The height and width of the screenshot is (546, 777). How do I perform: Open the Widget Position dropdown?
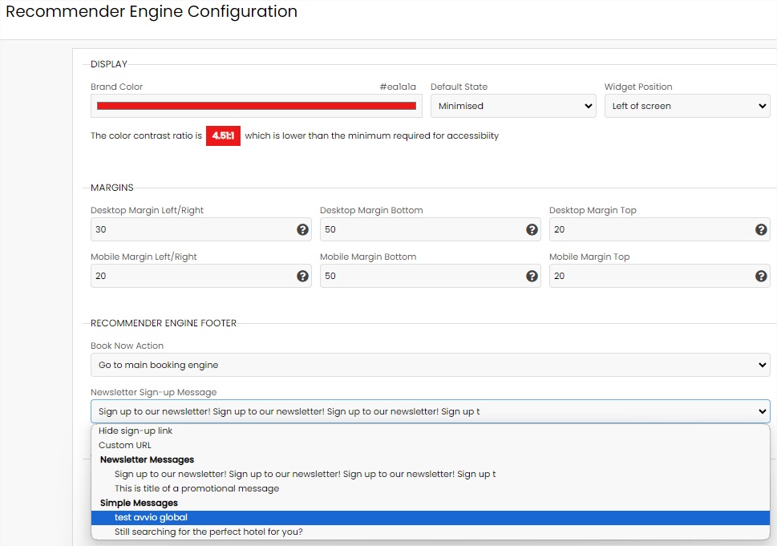tap(687, 106)
